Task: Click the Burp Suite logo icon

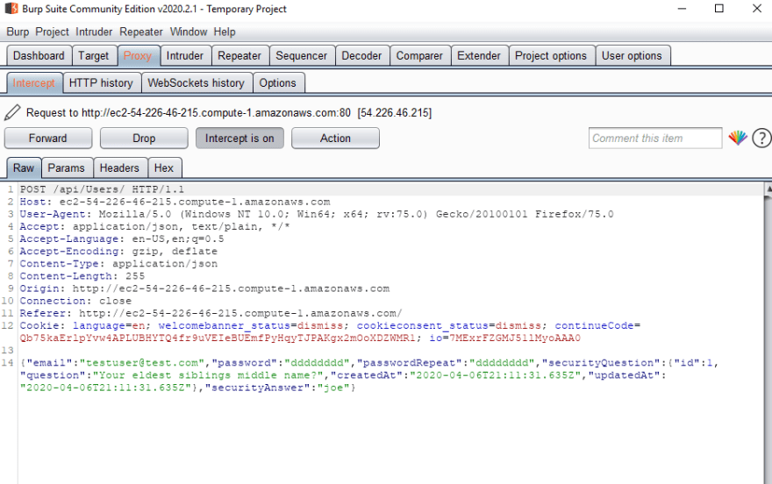Action: (x=11, y=9)
